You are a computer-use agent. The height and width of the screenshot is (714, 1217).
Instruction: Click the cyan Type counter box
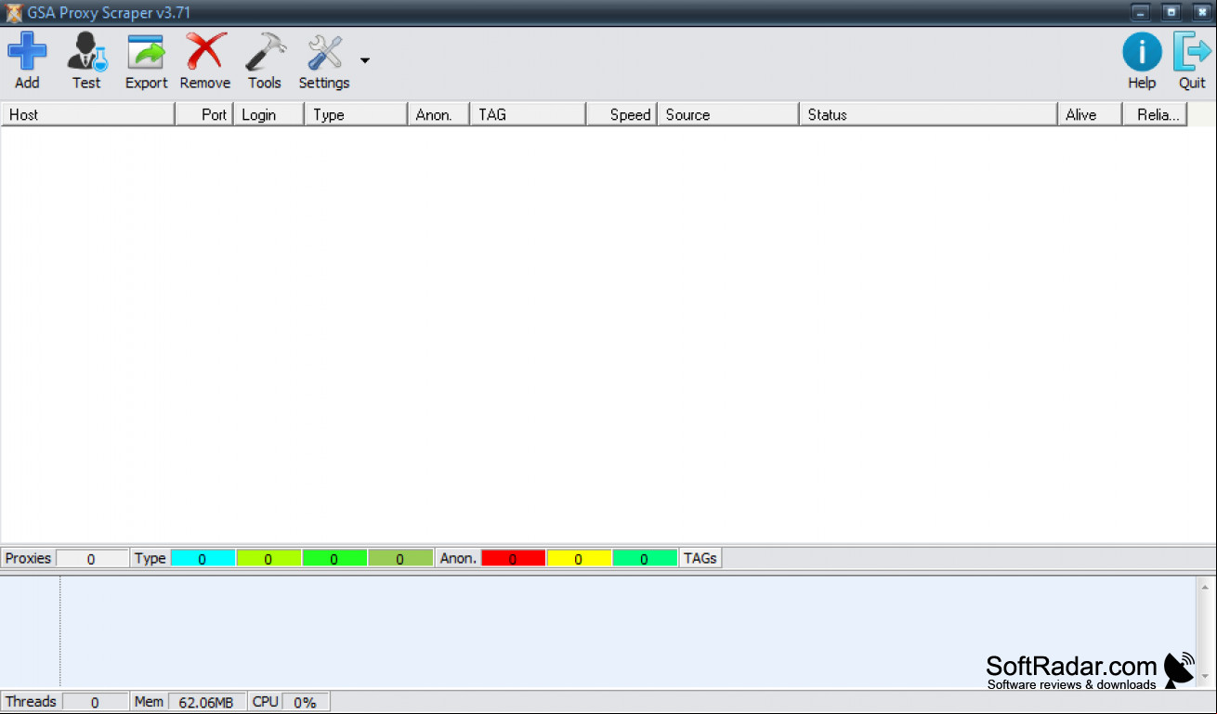[203, 559]
